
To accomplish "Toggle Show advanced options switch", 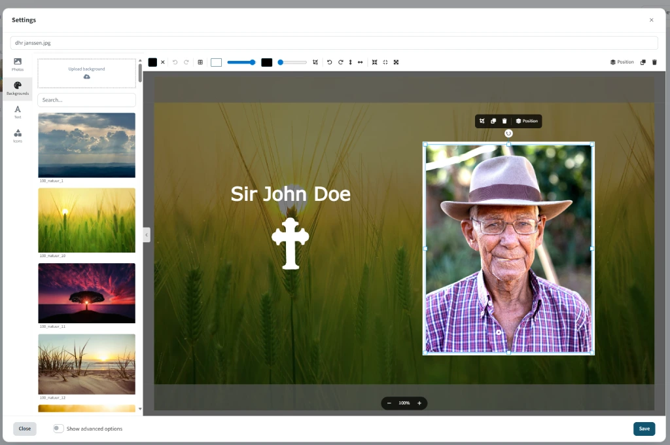I will tap(58, 429).
